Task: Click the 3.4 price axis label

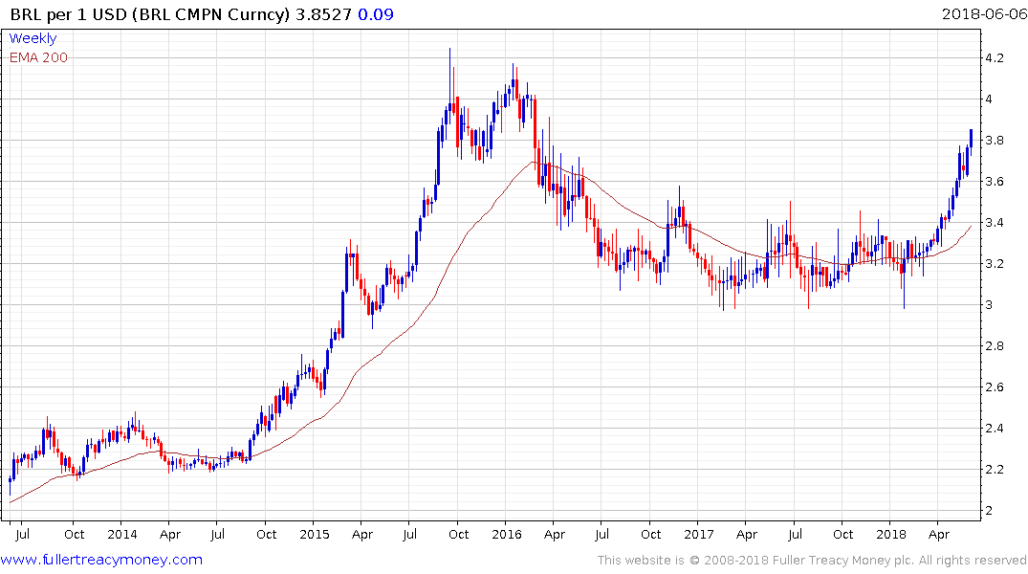Action: [x=994, y=222]
